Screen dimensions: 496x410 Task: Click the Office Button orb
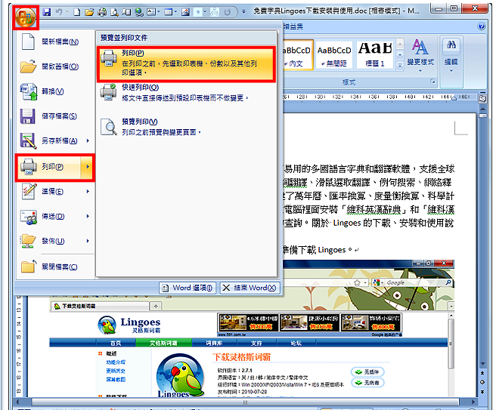coord(25,17)
